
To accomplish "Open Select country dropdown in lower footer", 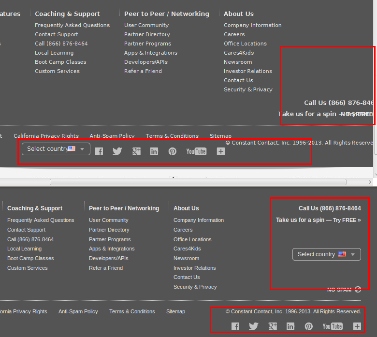I will click(x=326, y=254).
